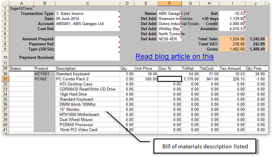The image size is (272, 157).
Task: Click the Payment Ref input cell
Action: tap(87, 44)
